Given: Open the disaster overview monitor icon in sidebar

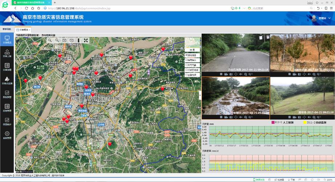Looking at the screenshot, I should point(7,38).
